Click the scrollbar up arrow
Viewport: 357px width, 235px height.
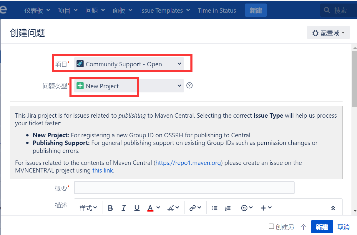354,48
